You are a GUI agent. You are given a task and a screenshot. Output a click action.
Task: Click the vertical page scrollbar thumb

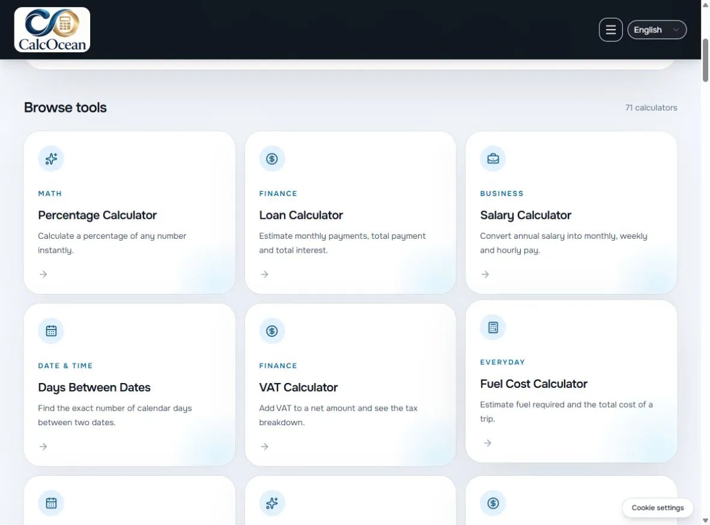(x=705, y=60)
